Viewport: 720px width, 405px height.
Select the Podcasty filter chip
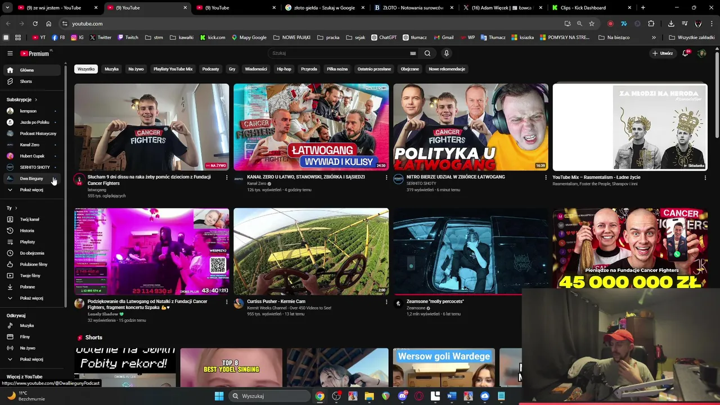tap(210, 69)
